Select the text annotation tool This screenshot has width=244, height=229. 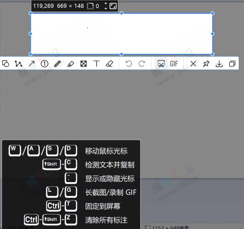tap(96, 63)
